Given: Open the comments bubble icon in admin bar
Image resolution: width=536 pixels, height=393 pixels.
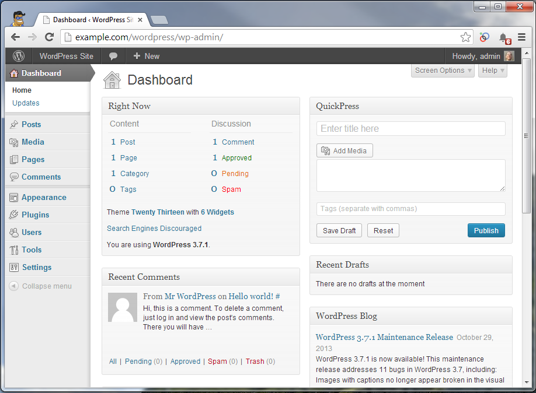Looking at the screenshot, I should pos(113,56).
